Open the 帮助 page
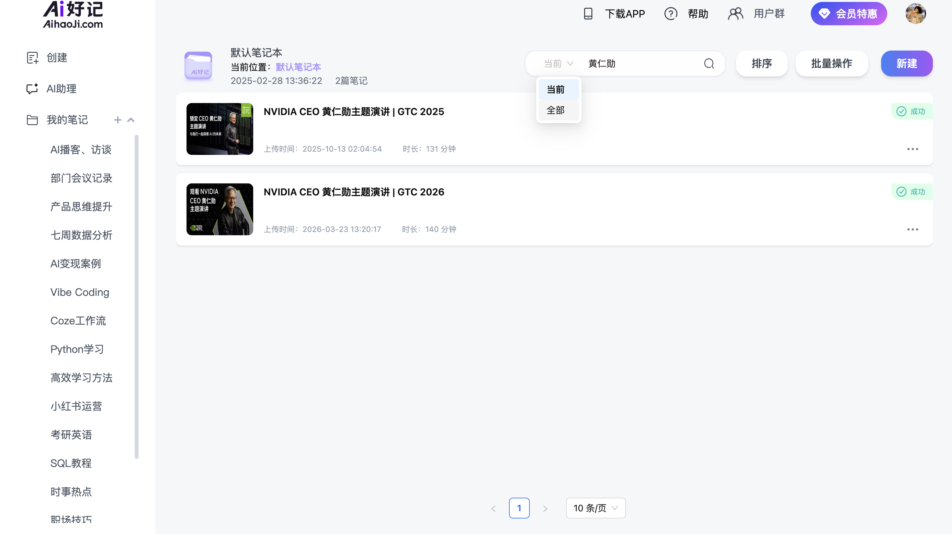This screenshot has height=534, width=952. coord(698,14)
